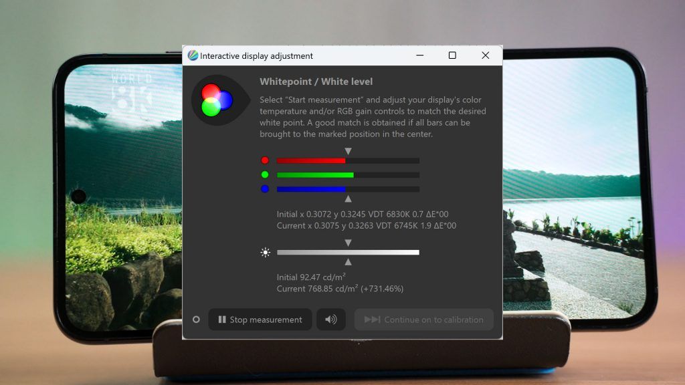This screenshot has height=385, width=685.
Task: Click the green gain level bar
Action: tap(348, 175)
